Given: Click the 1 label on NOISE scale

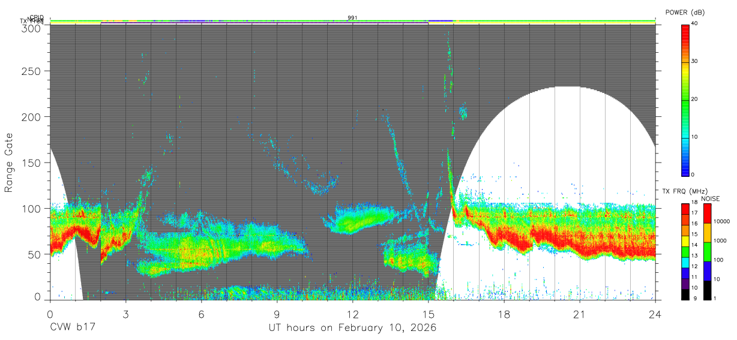Looking at the screenshot, I should click(x=715, y=298).
